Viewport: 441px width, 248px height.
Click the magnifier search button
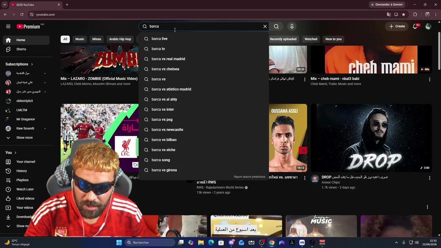point(276,27)
